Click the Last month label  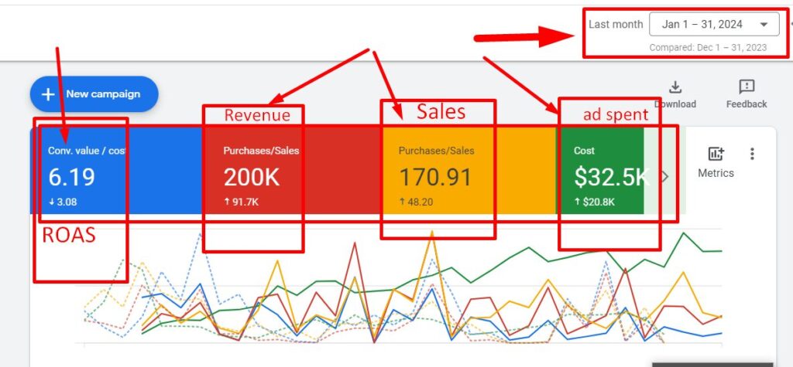click(x=616, y=24)
